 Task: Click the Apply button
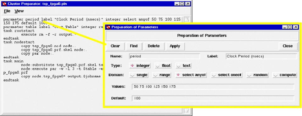click(x=175, y=46)
